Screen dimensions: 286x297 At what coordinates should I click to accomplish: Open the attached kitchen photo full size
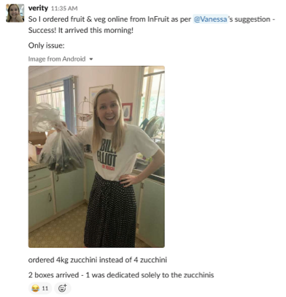tap(96, 157)
